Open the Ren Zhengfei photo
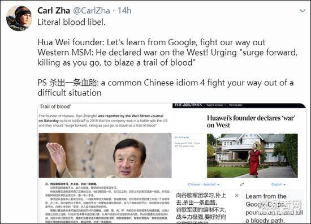Screen dimensions: 311x224 pyautogui.click(x=105, y=156)
